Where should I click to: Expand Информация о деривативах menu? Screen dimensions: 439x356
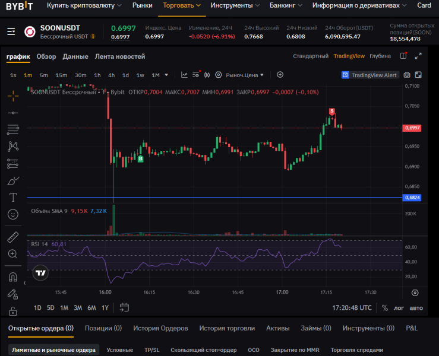(x=359, y=5)
